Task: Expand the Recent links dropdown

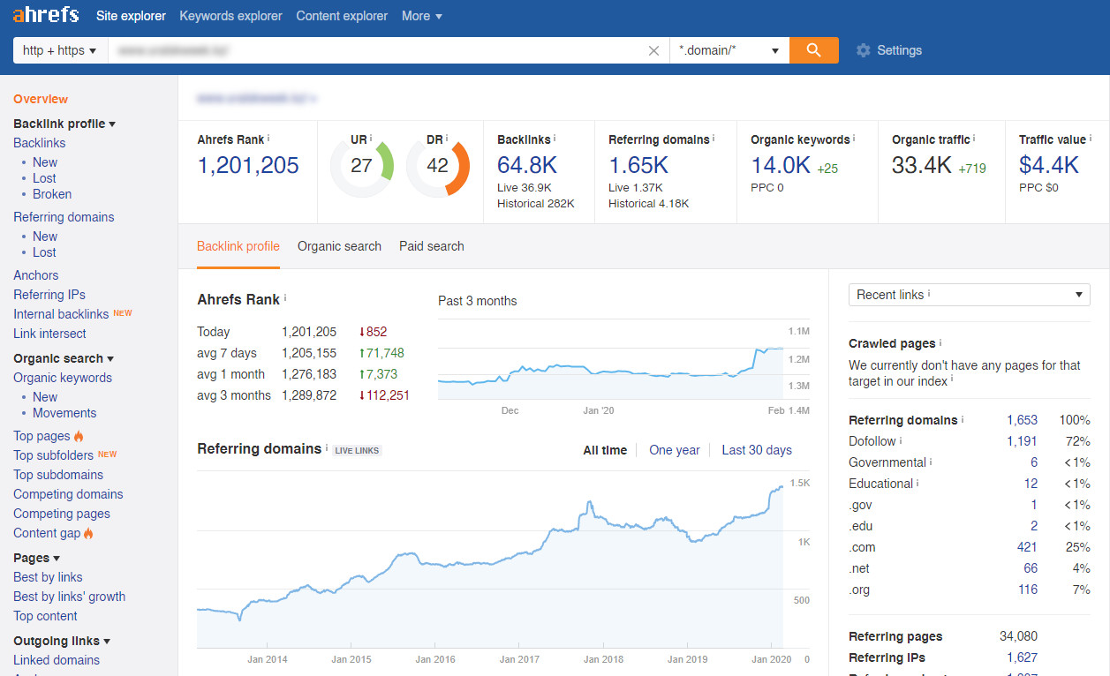Action: [969, 295]
